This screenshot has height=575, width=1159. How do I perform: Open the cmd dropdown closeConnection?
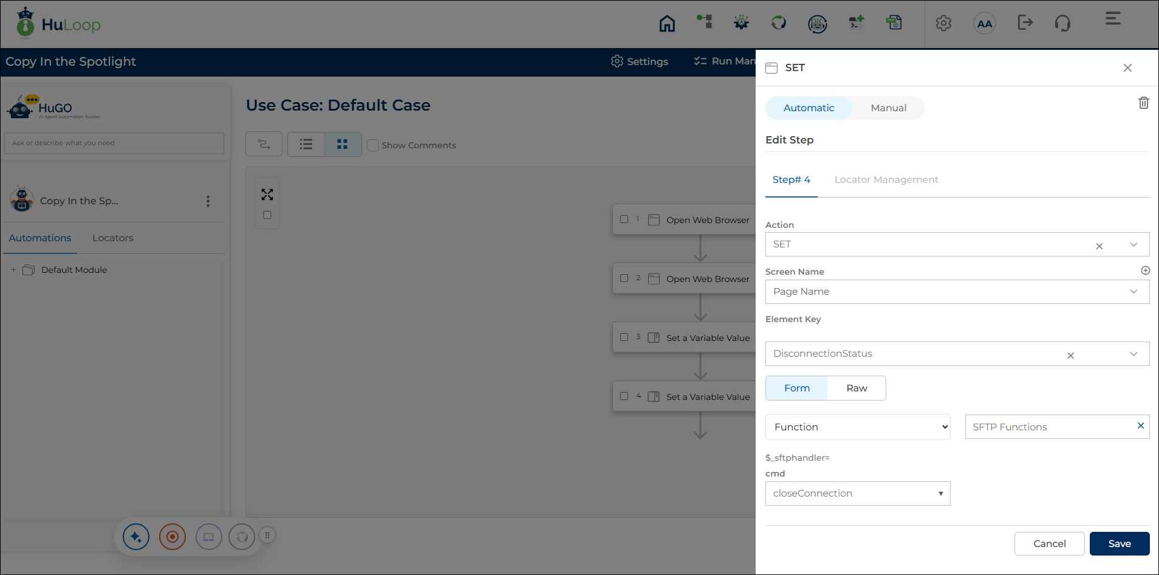tap(858, 494)
